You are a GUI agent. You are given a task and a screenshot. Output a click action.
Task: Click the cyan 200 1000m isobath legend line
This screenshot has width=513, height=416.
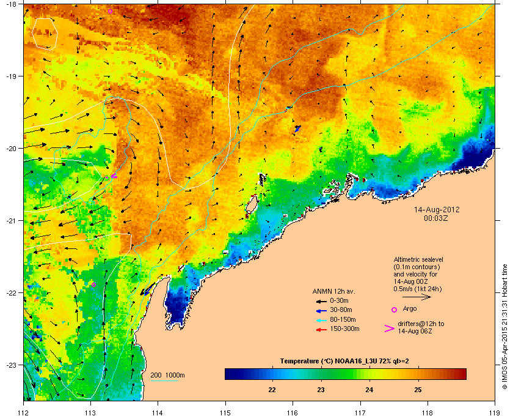tap(164, 381)
